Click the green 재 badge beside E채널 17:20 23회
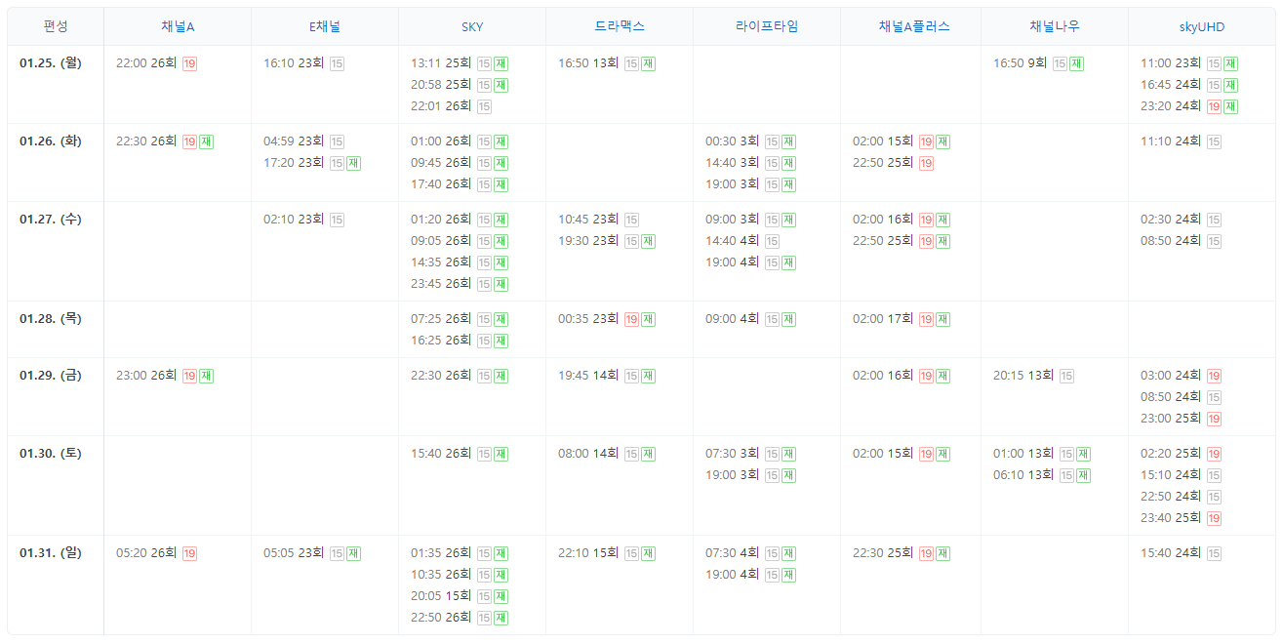Image resolution: width=1283 pixels, height=644 pixels. point(353,163)
